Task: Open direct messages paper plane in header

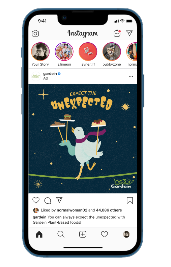Action: click(x=129, y=33)
